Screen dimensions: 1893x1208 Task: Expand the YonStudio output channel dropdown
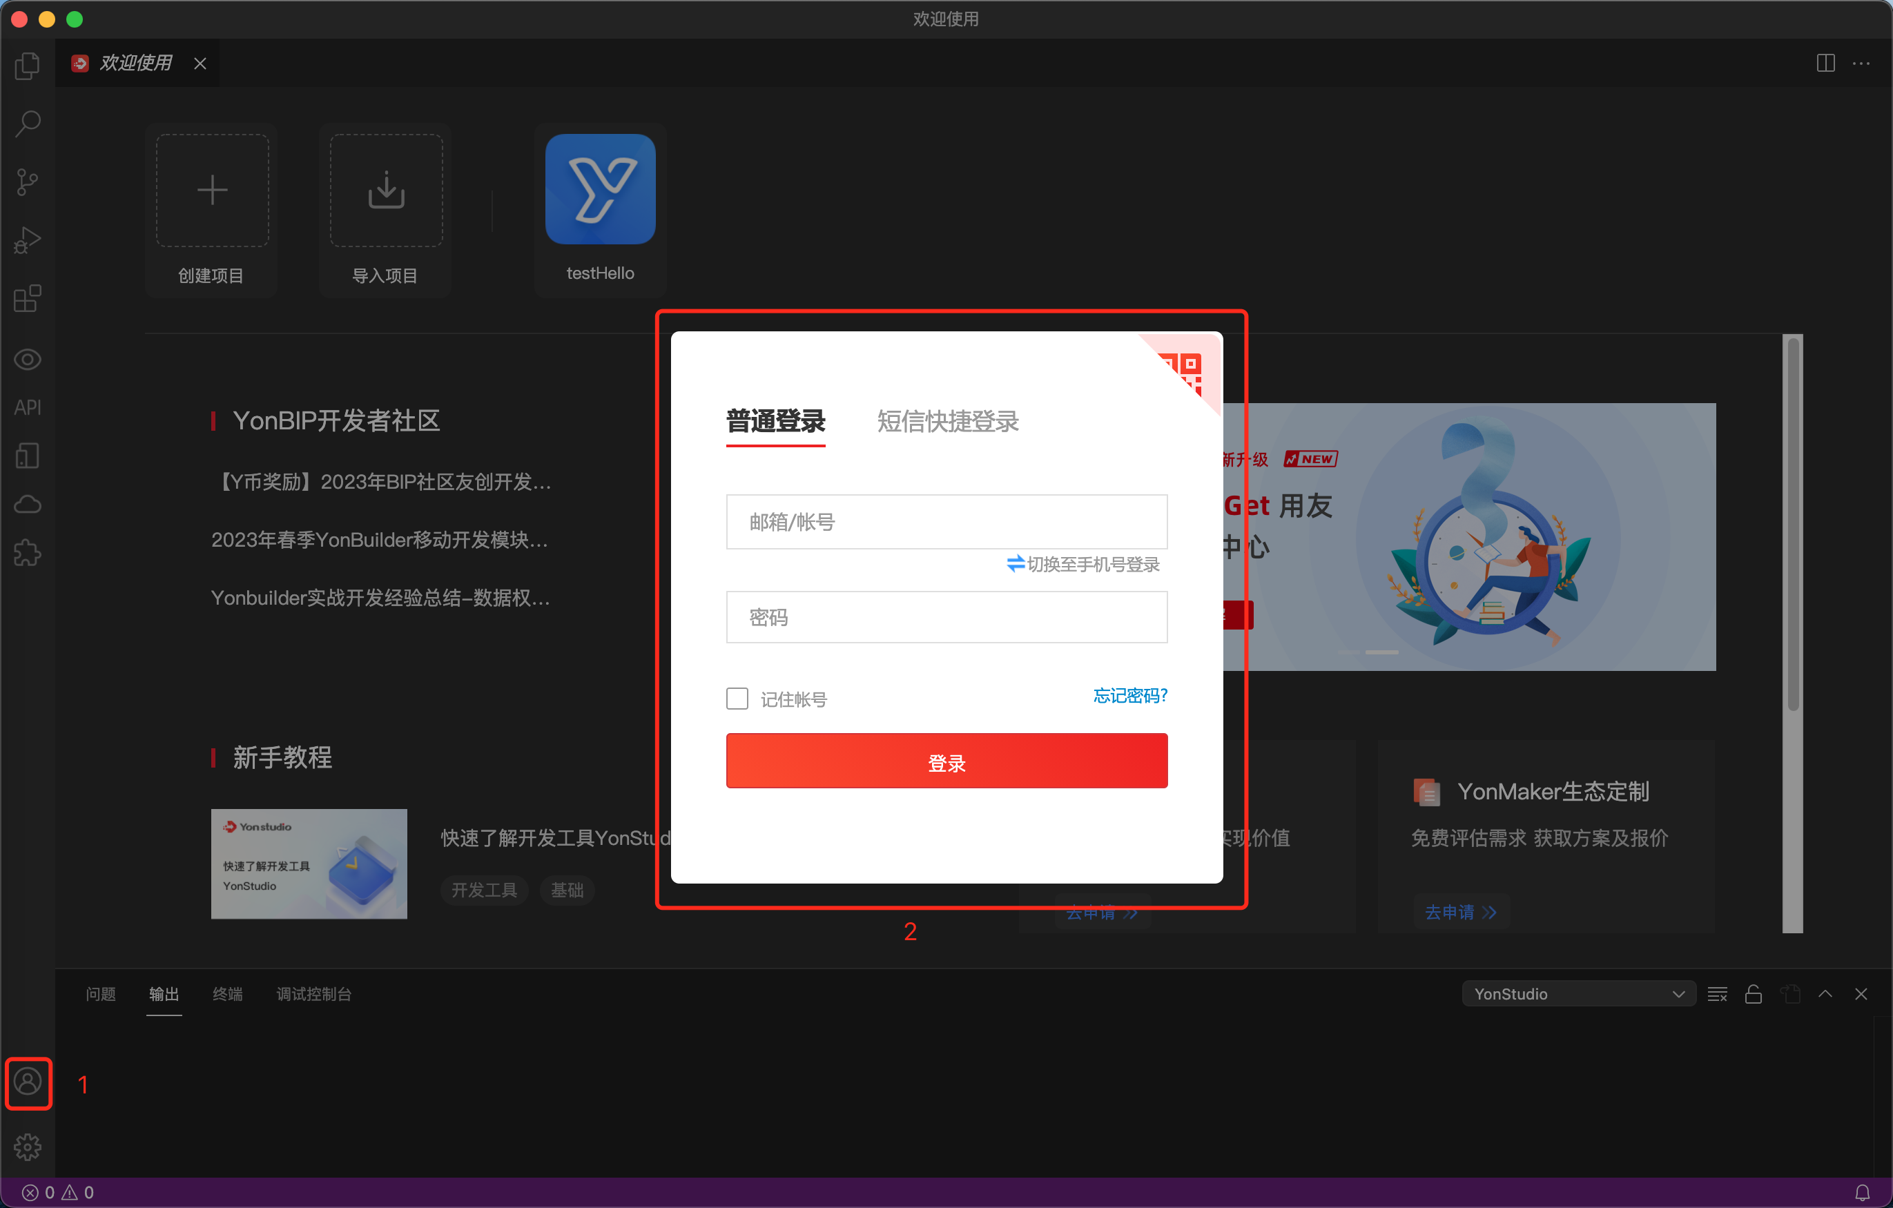click(1577, 993)
